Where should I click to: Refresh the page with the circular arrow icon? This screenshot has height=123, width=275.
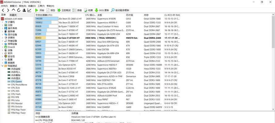(19, 10)
